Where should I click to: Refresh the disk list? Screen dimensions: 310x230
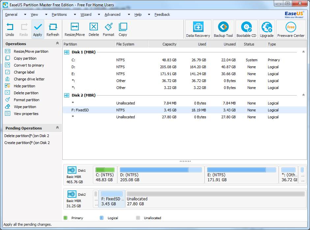click(53, 29)
